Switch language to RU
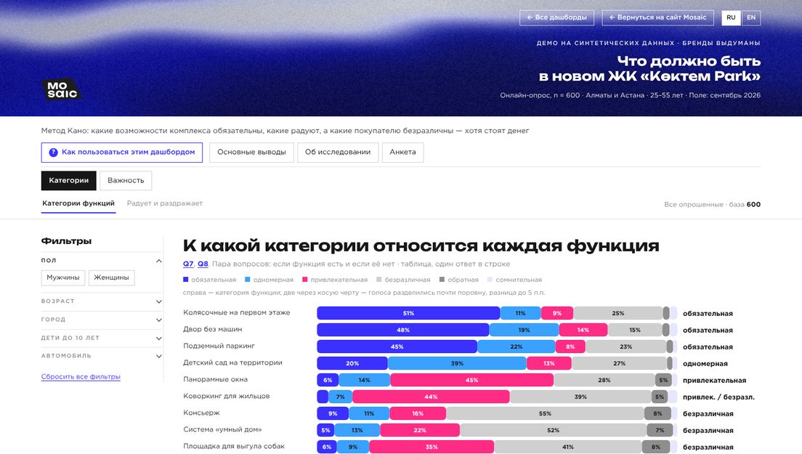Viewport: 802px width, 454px height. [731, 17]
